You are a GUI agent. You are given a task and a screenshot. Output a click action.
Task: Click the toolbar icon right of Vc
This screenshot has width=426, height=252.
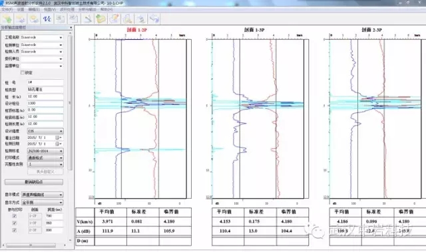click(x=60, y=19)
